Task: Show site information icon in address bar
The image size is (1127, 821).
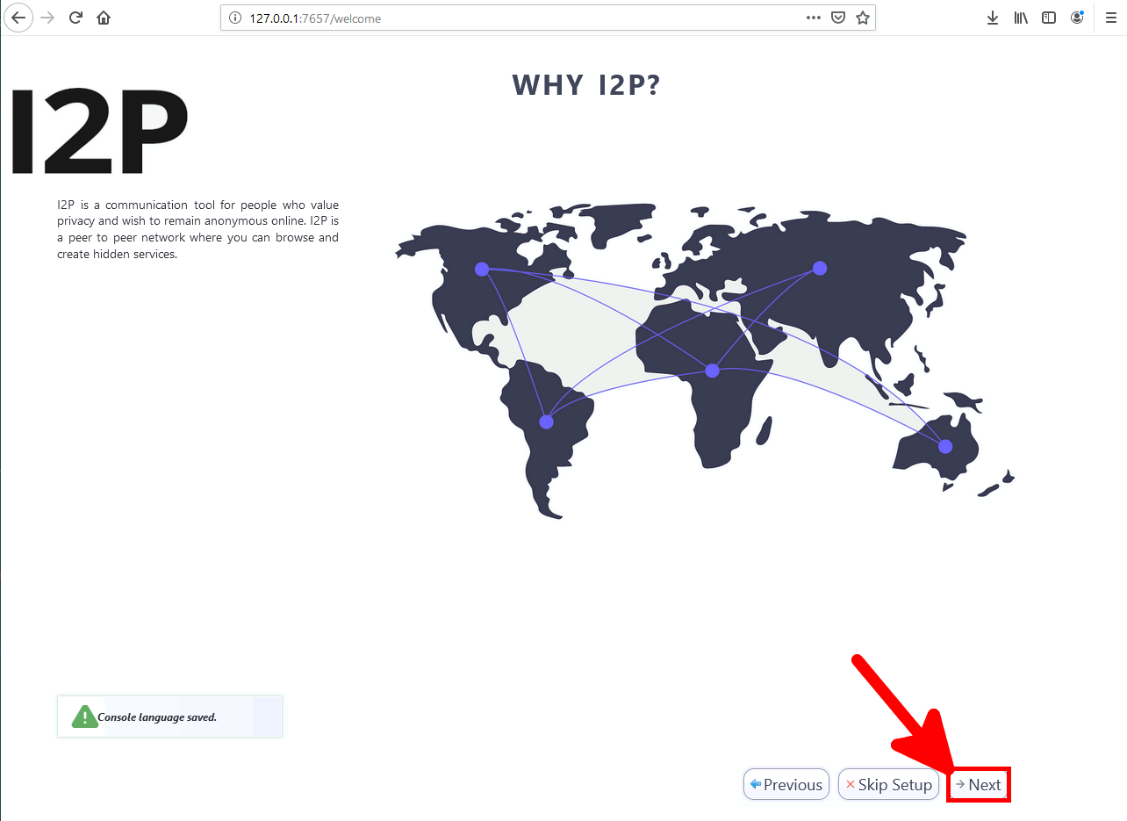Action: click(x=235, y=18)
